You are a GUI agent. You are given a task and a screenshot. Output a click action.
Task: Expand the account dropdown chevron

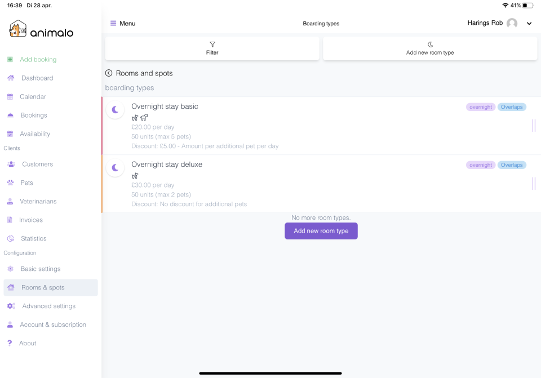529,24
